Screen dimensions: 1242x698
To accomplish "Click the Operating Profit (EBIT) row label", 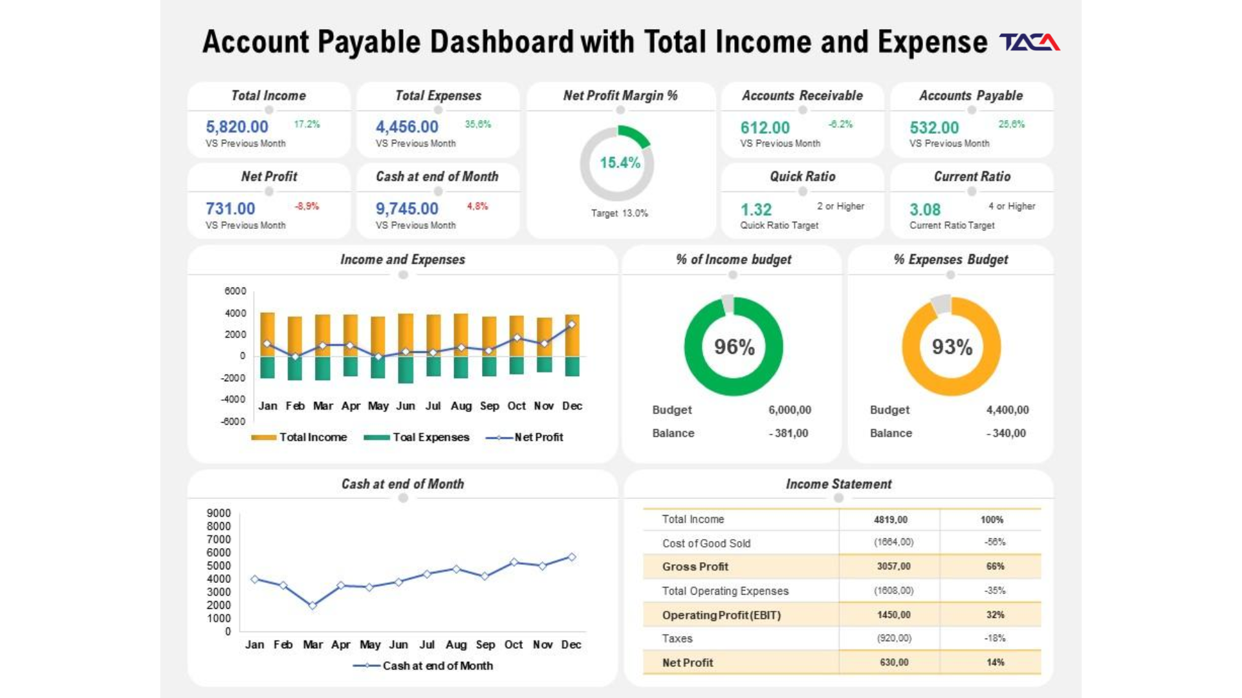I will [x=721, y=615].
